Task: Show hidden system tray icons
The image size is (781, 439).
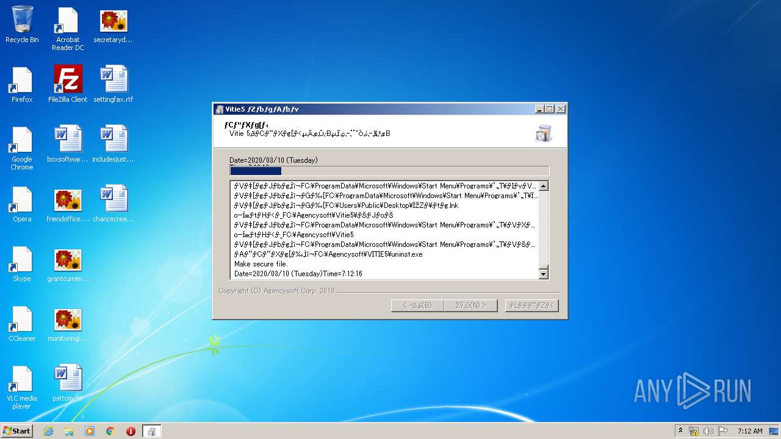Action: point(680,431)
